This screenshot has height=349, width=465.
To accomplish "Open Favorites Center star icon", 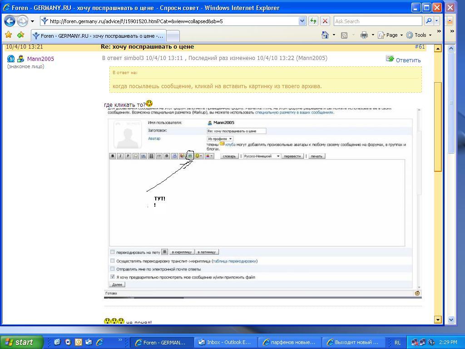I will (x=8, y=35).
